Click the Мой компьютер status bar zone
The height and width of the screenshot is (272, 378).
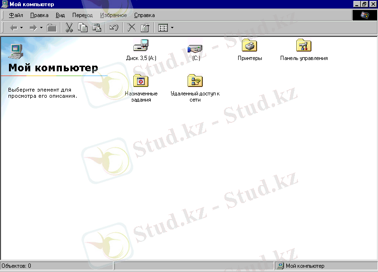pyautogui.click(x=326, y=266)
